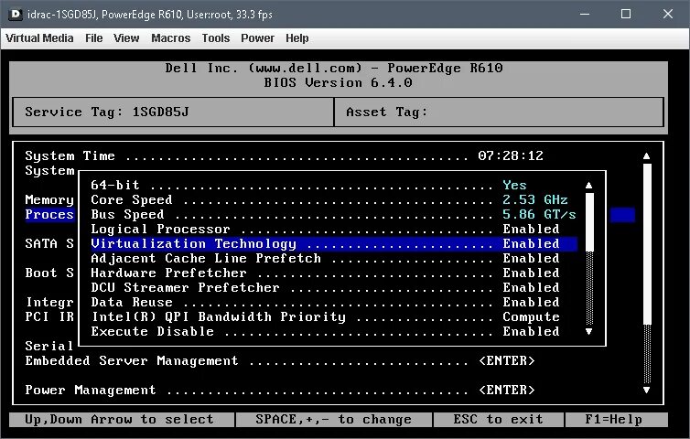Click the highlighted Proces entry in main list

click(49, 214)
